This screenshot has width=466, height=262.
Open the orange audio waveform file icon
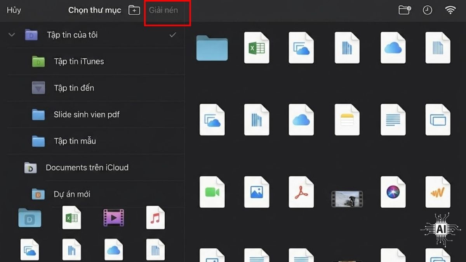[438, 192]
